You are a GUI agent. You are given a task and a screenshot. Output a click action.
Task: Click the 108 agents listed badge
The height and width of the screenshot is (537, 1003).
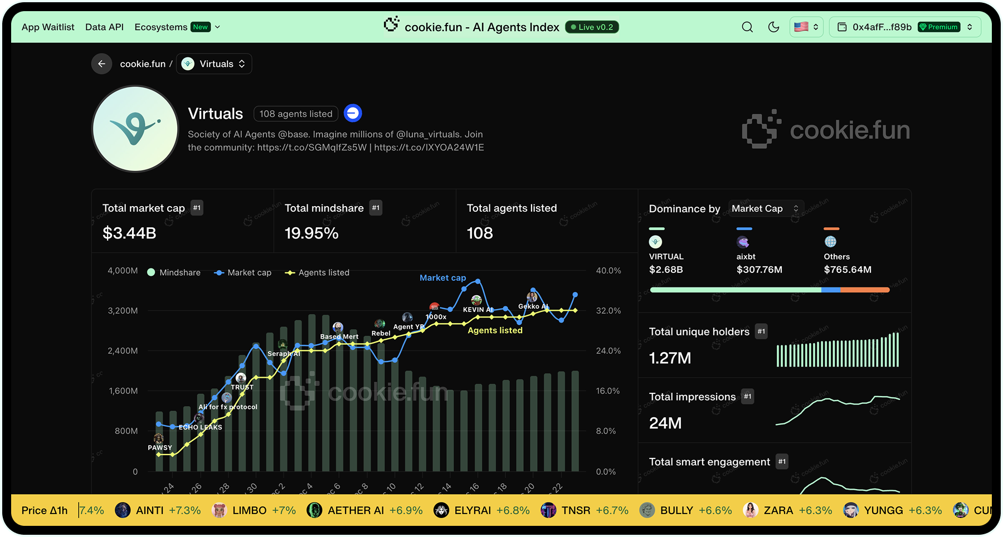coord(296,114)
